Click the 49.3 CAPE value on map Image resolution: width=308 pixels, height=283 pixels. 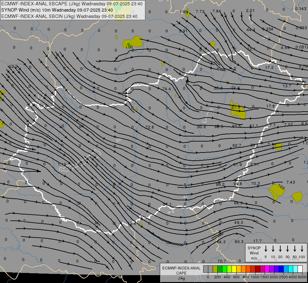point(239,223)
